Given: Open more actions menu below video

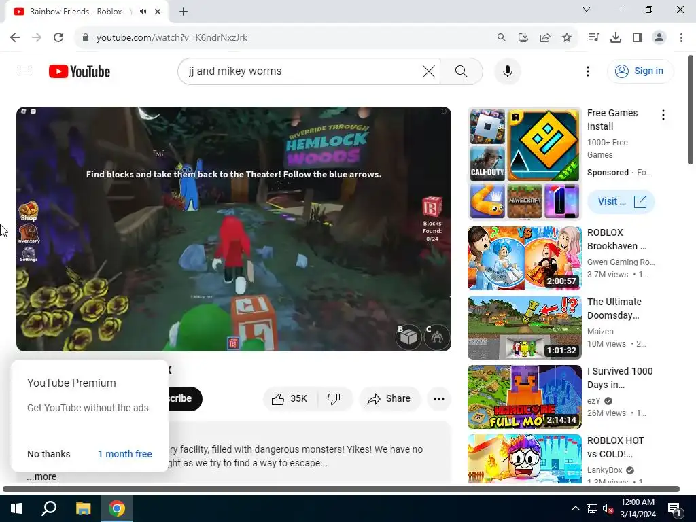Looking at the screenshot, I should point(439,398).
